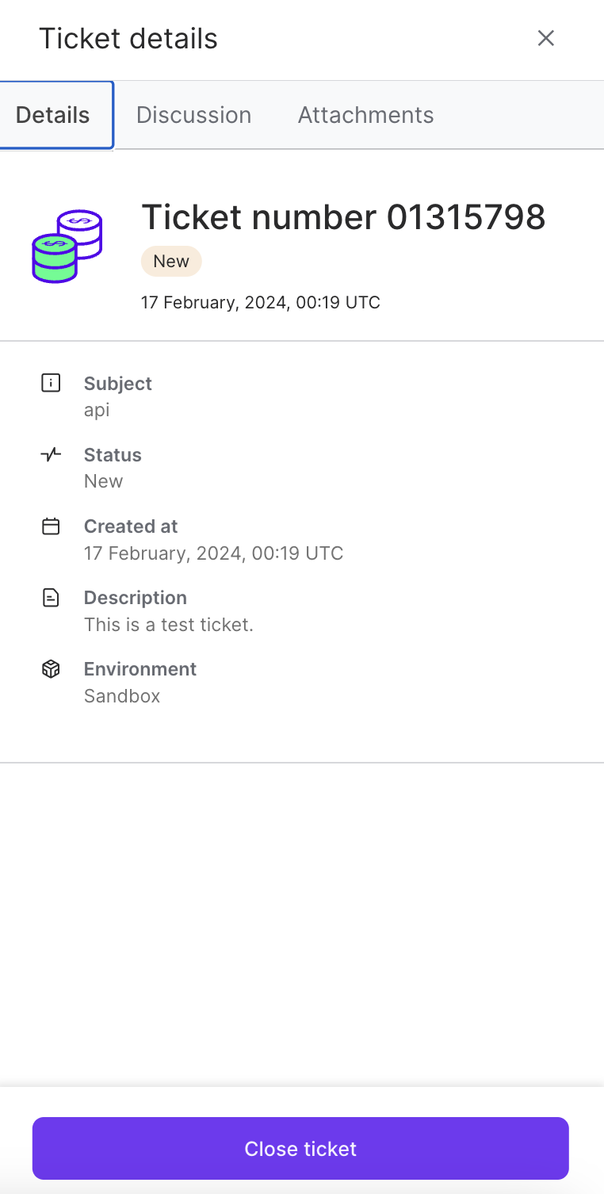Open the Attachments tab
Screen dimensions: 604x1194
365,114
